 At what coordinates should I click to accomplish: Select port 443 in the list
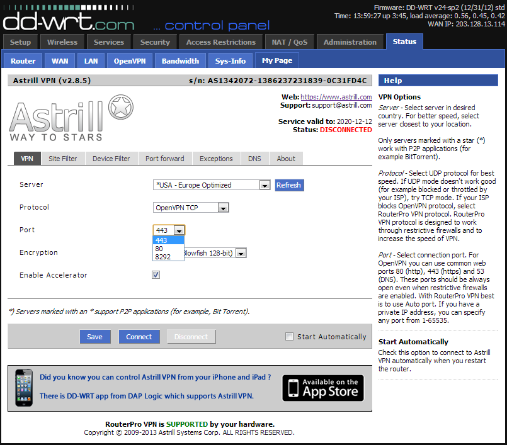[168, 240]
